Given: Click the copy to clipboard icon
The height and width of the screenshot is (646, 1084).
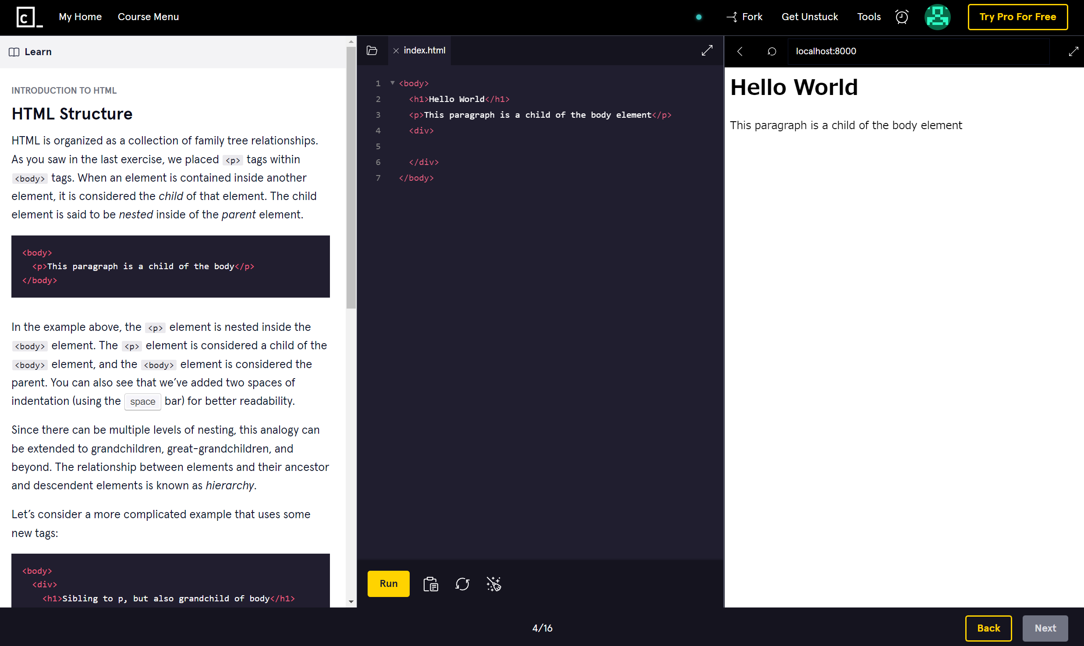Looking at the screenshot, I should click(431, 584).
